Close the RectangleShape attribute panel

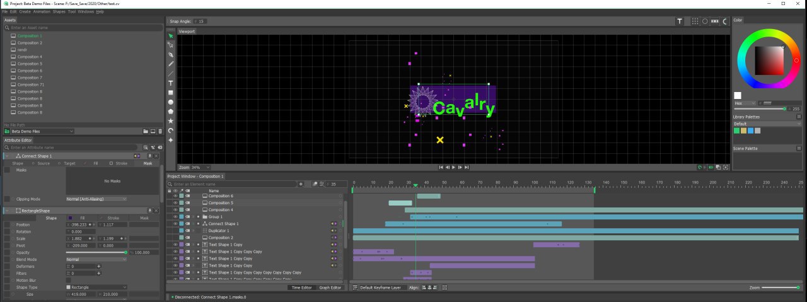(x=156, y=211)
